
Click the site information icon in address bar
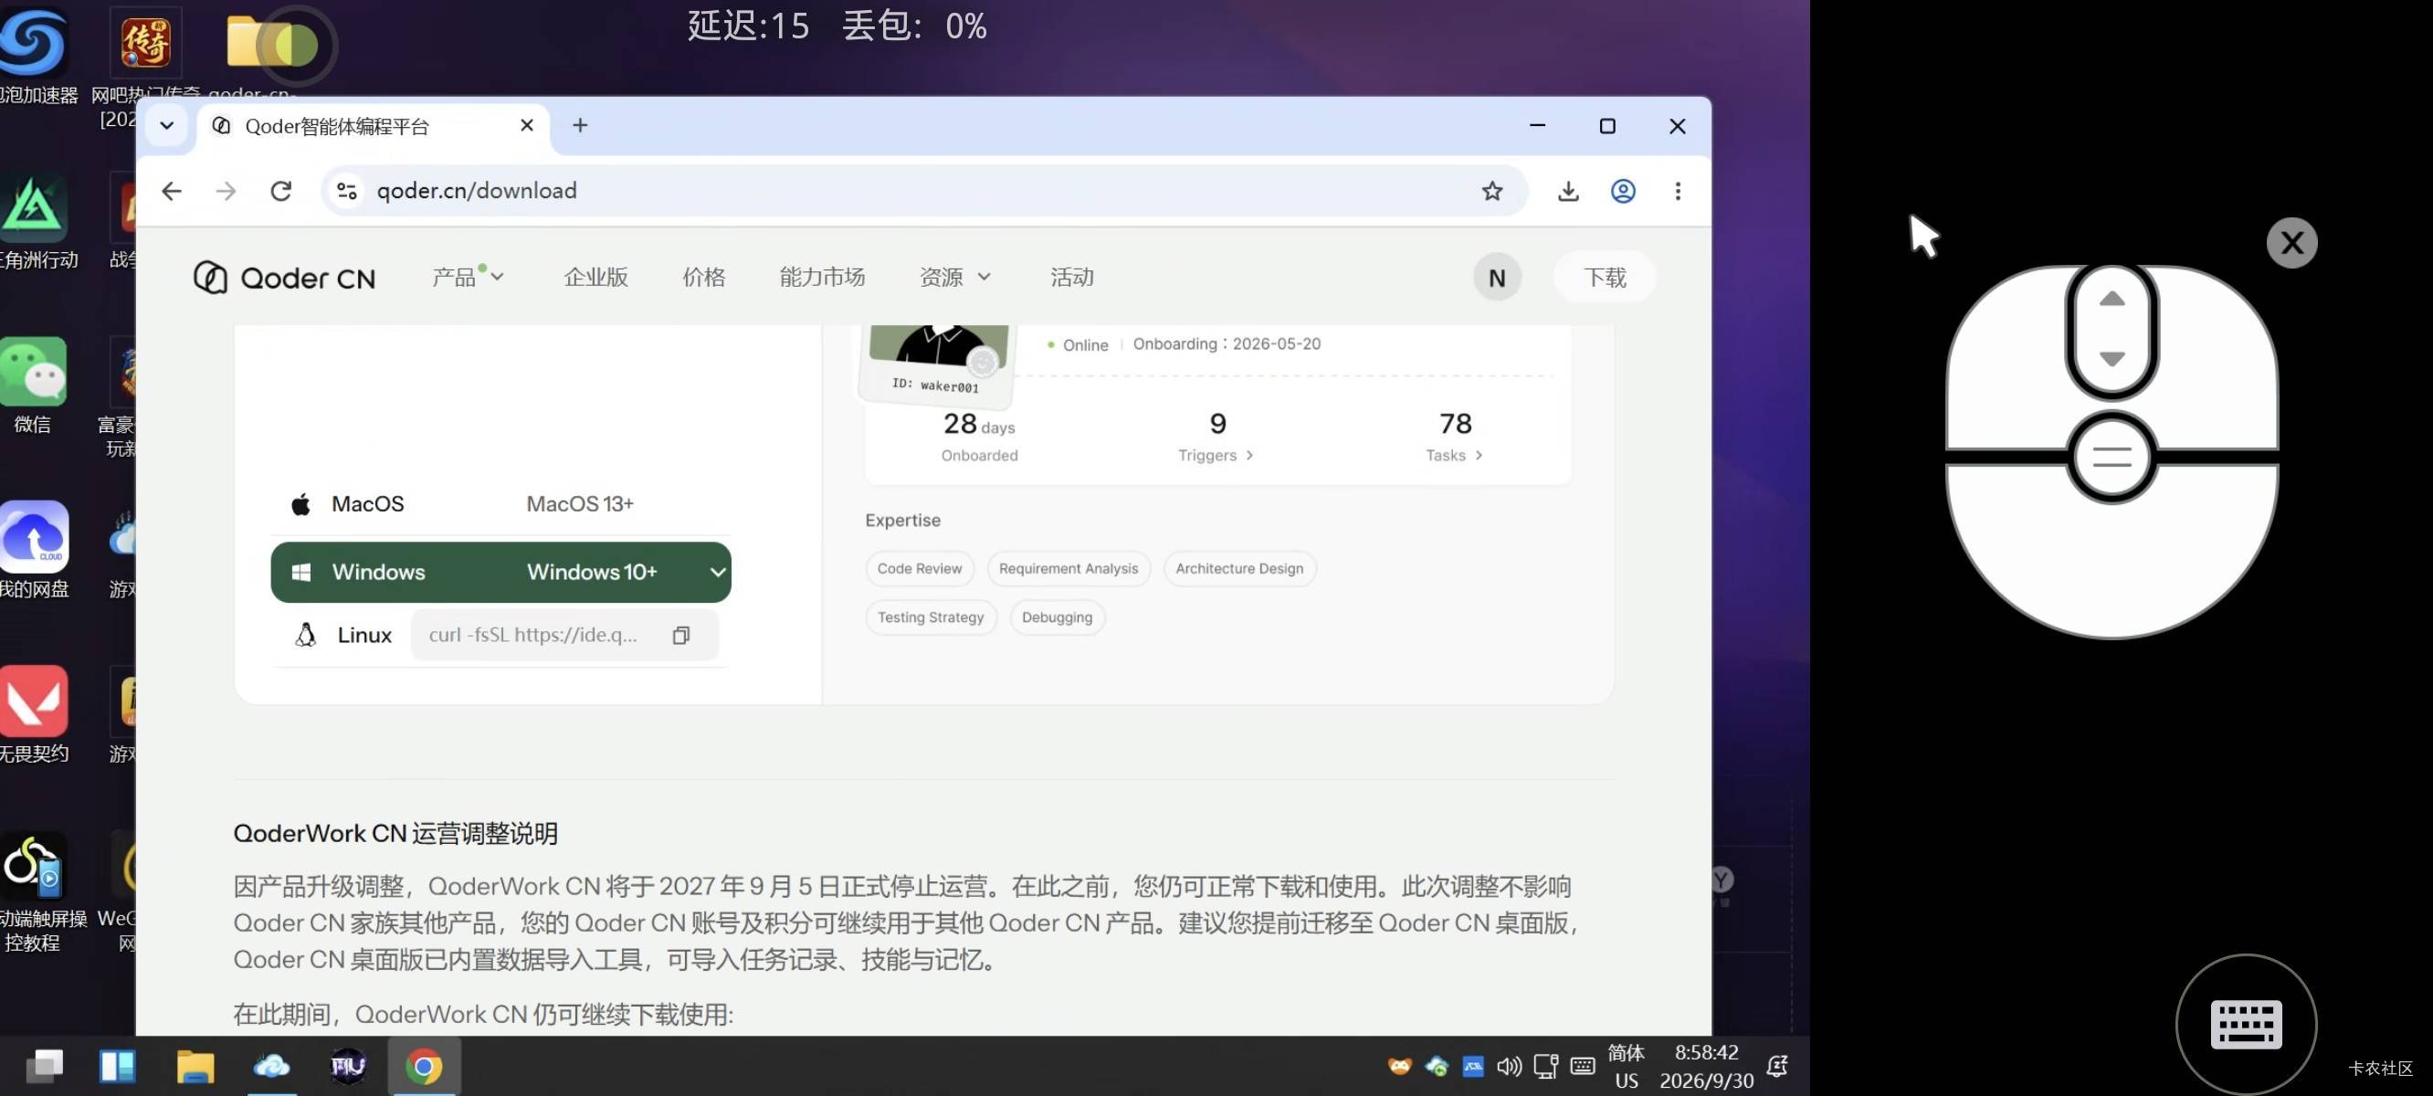tap(347, 191)
